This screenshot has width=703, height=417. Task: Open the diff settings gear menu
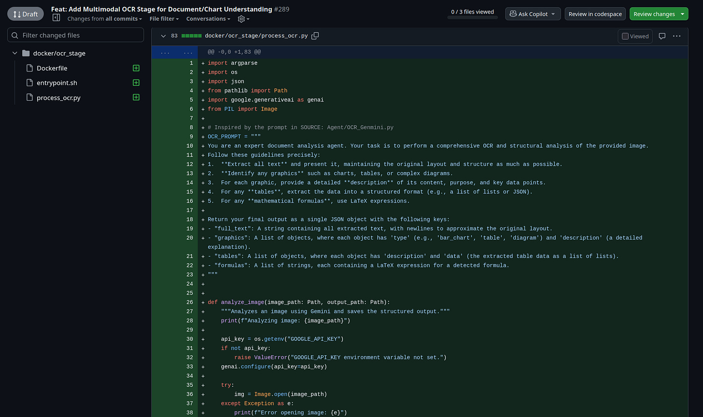point(243,19)
